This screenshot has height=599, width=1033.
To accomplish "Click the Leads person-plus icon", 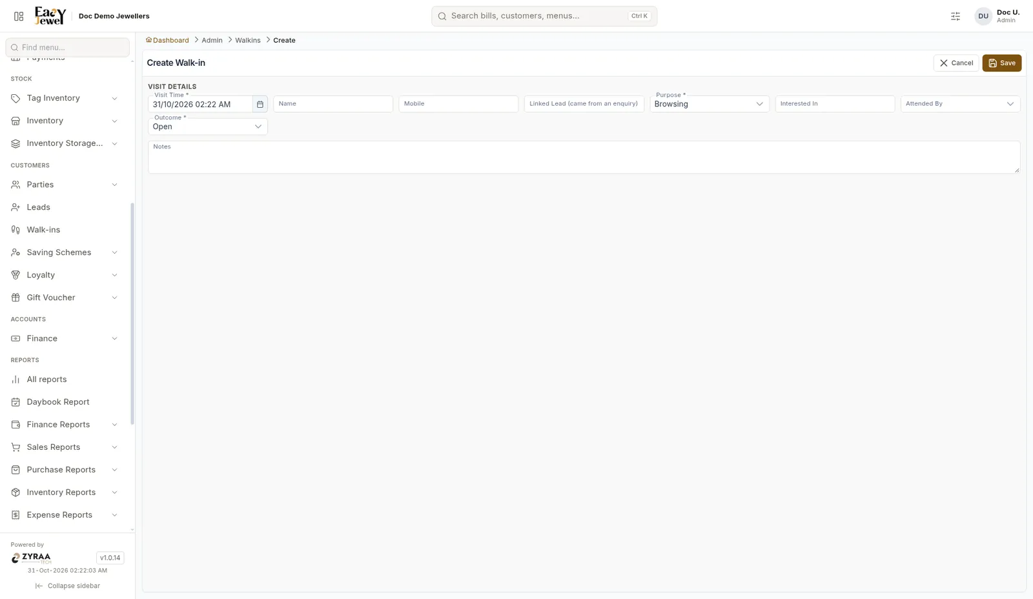I will click(15, 207).
